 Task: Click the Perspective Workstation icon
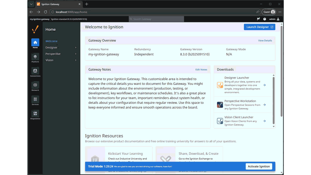(x=220, y=105)
